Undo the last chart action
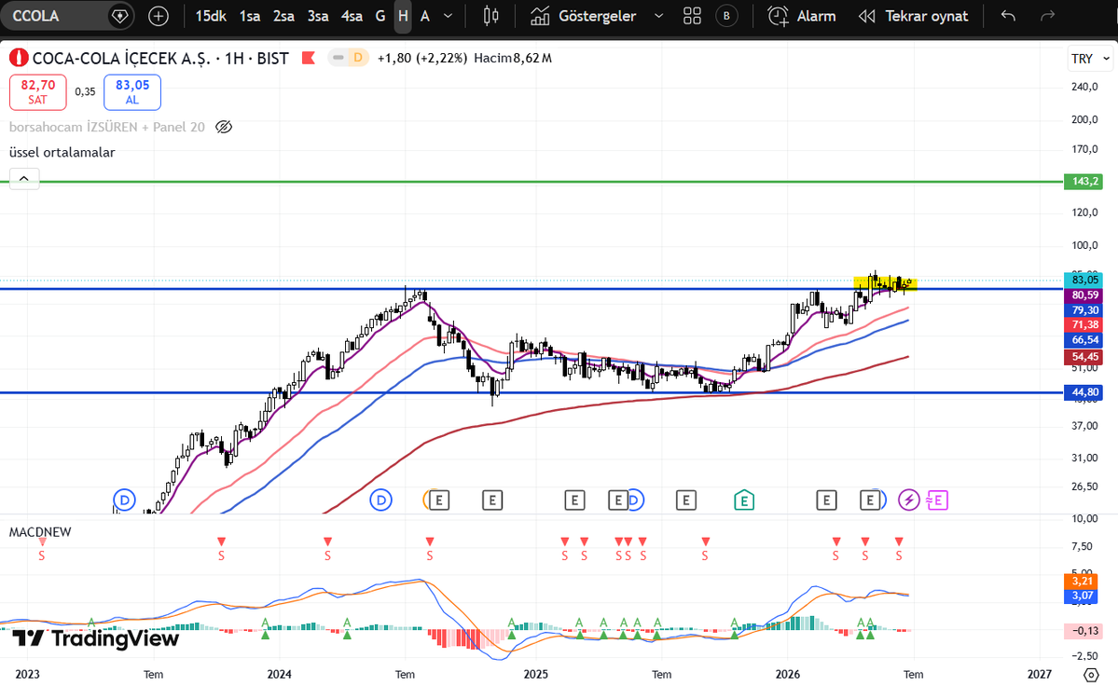This screenshot has width=1118, height=685. [x=1007, y=16]
